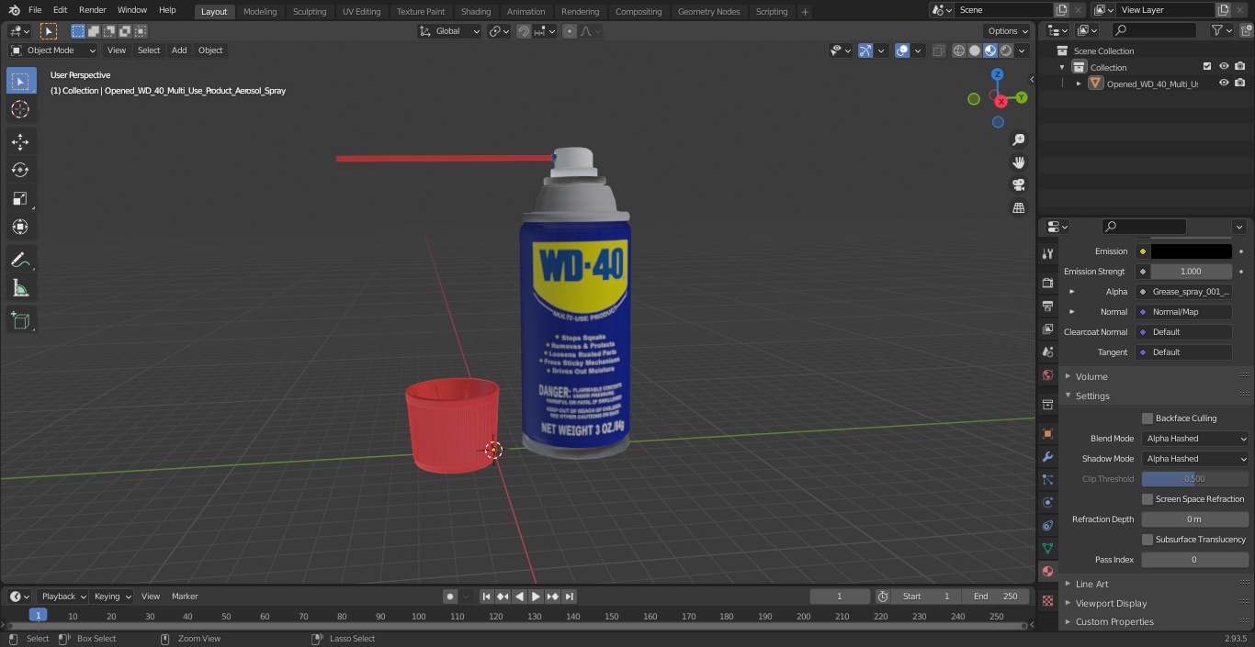Image resolution: width=1255 pixels, height=647 pixels.
Task: Open the Object Mode dropdown
Action: click(x=52, y=50)
